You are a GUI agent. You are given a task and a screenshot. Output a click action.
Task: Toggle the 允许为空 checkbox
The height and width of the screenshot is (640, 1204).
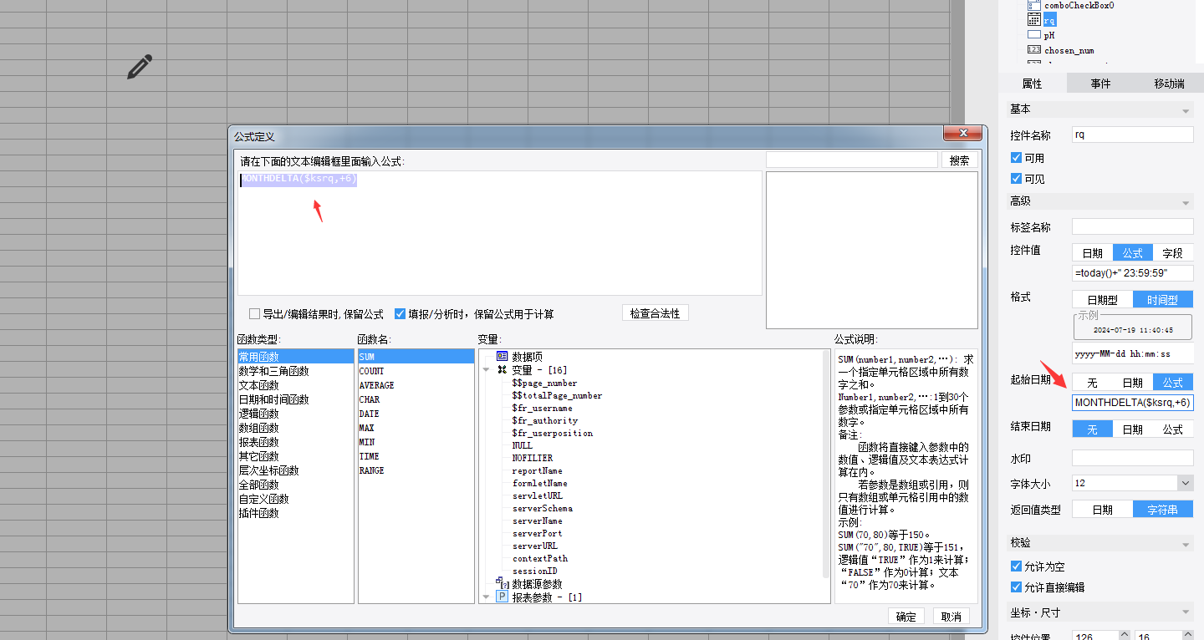[x=1016, y=566]
